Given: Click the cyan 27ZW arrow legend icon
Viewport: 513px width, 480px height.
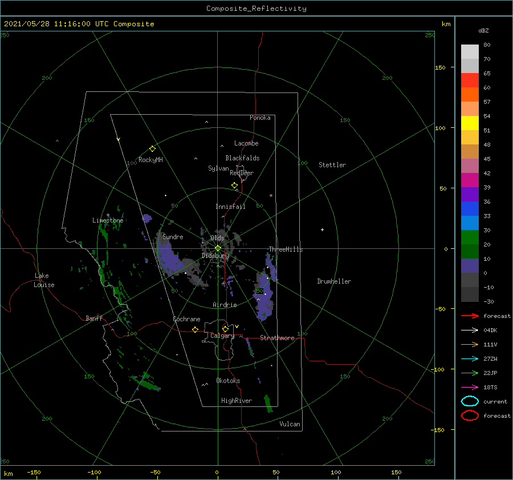Looking at the screenshot, I should 470,359.
